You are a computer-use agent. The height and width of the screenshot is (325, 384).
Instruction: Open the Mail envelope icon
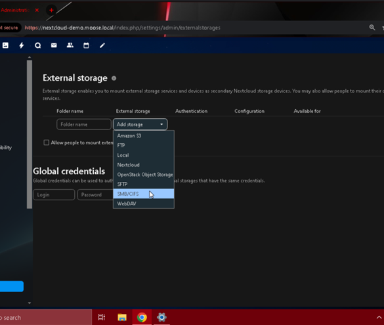pos(54,45)
